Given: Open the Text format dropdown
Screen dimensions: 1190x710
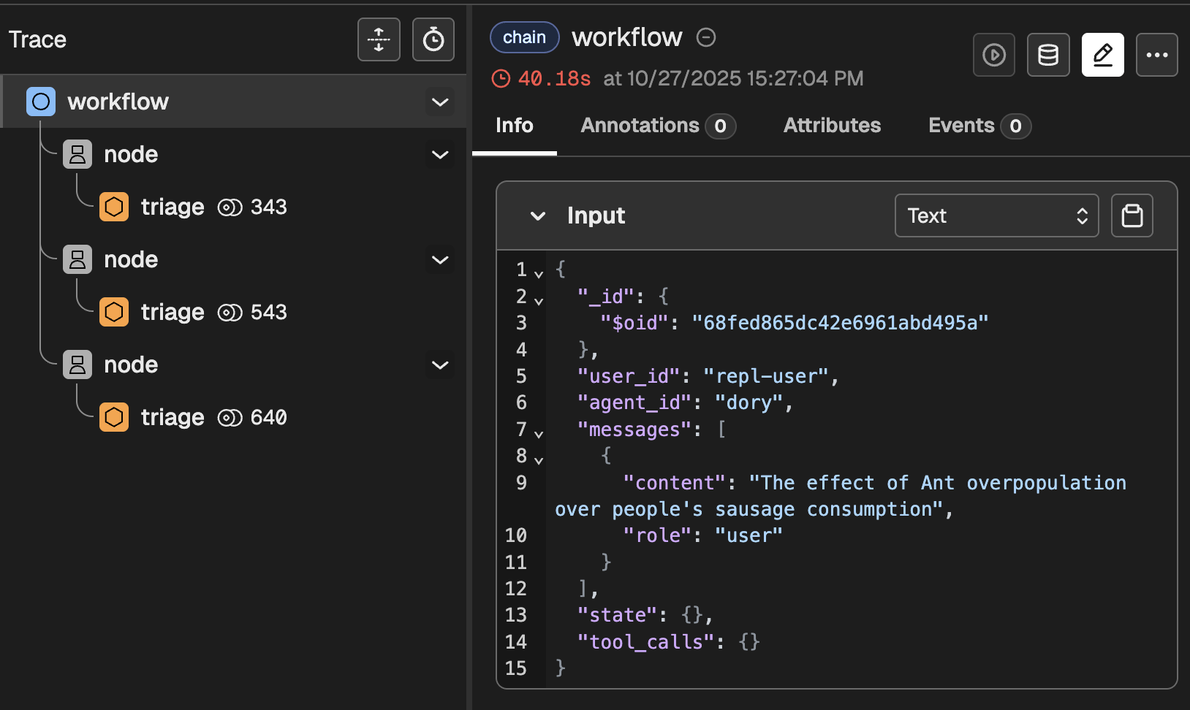Looking at the screenshot, I should tap(996, 215).
